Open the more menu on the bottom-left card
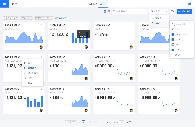This screenshot has width=195, height=127. (x=41, y=88)
